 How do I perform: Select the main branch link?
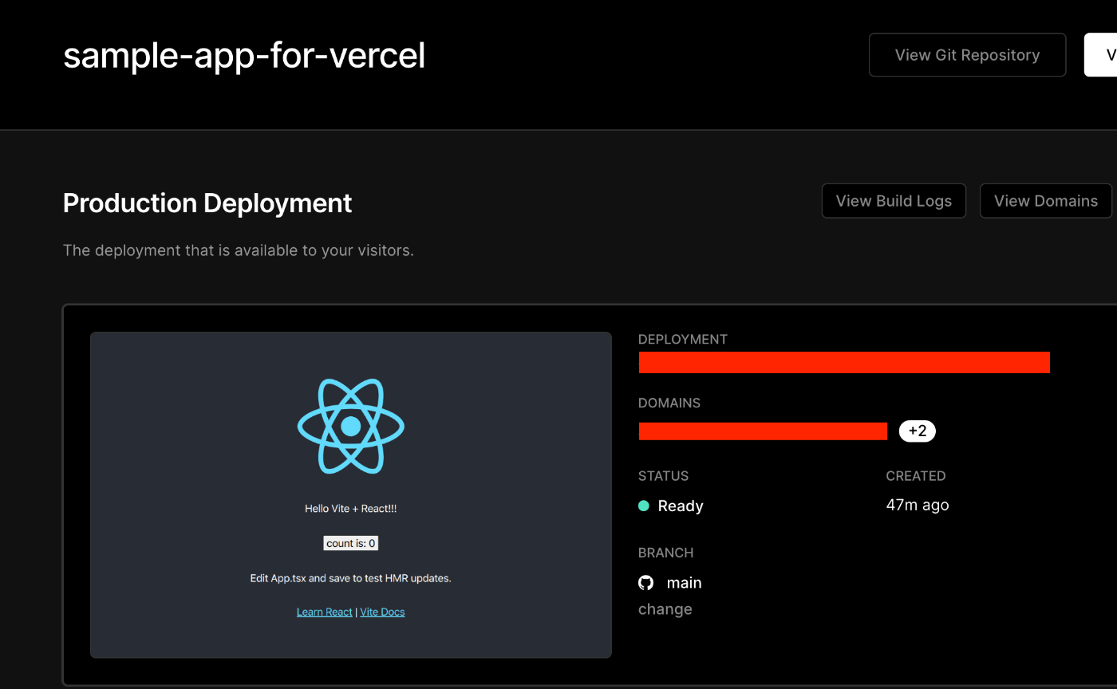pos(684,583)
